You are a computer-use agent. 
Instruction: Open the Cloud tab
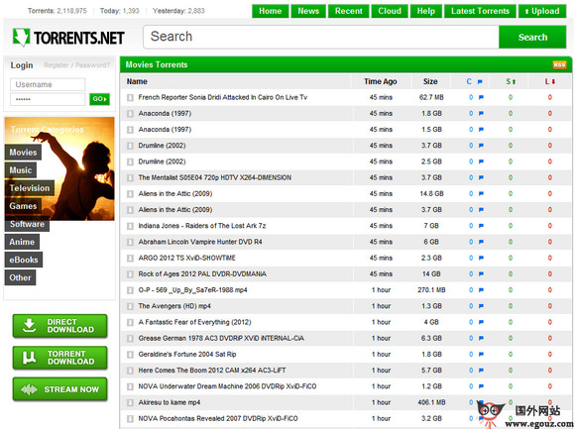point(390,11)
